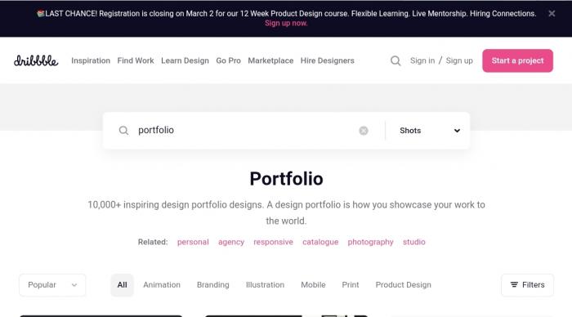This screenshot has width=572, height=317.
Task: Select the Animation category tab
Action: click(162, 285)
